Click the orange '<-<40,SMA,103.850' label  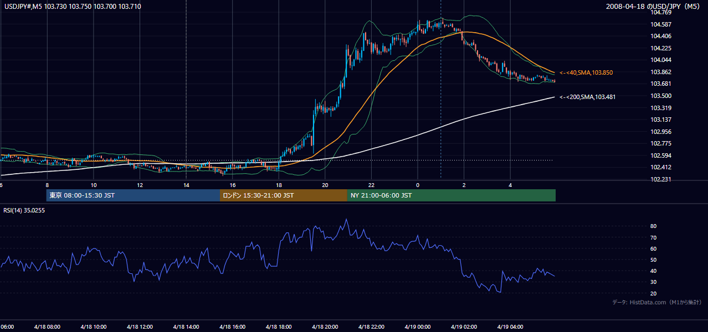tap(586, 72)
